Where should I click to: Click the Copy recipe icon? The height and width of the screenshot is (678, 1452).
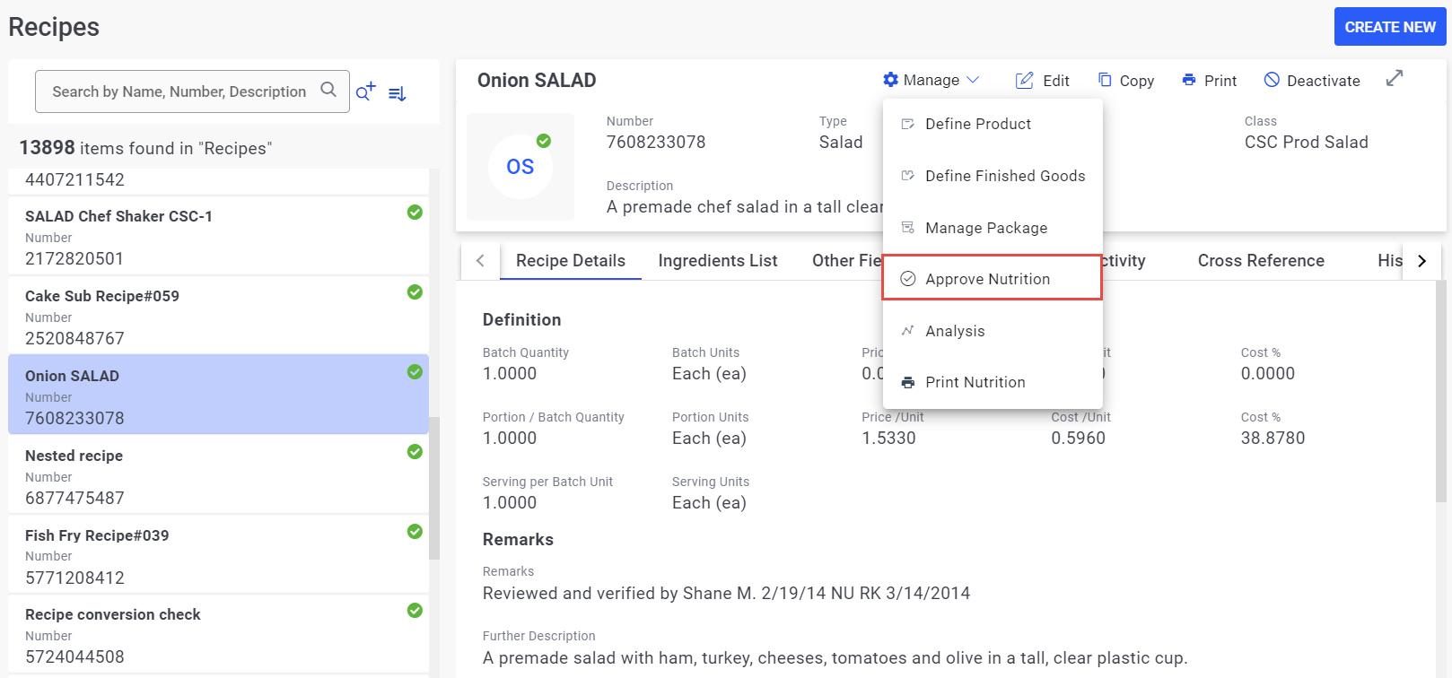pyautogui.click(x=1105, y=80)
